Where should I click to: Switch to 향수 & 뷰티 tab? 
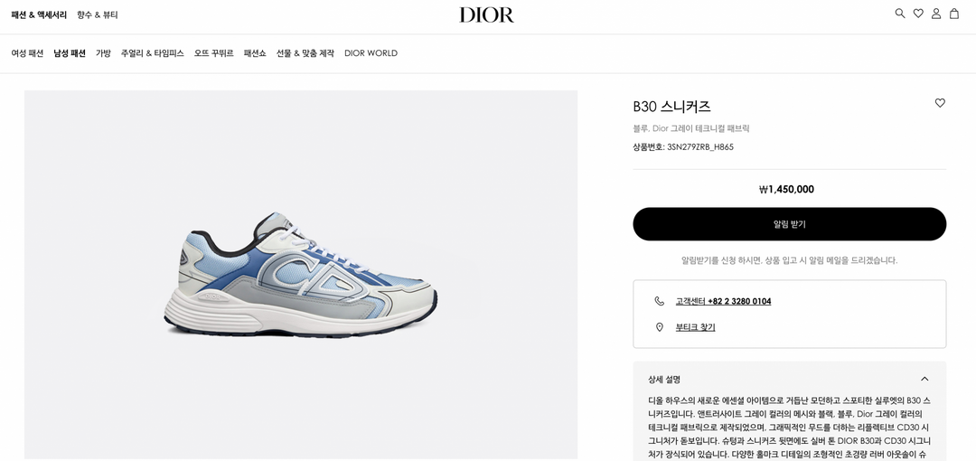(x=97, y=14)
